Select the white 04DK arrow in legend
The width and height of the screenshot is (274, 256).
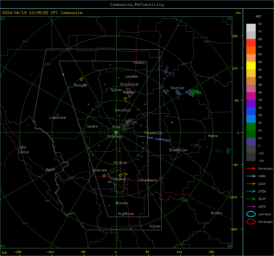click(251, 176)
